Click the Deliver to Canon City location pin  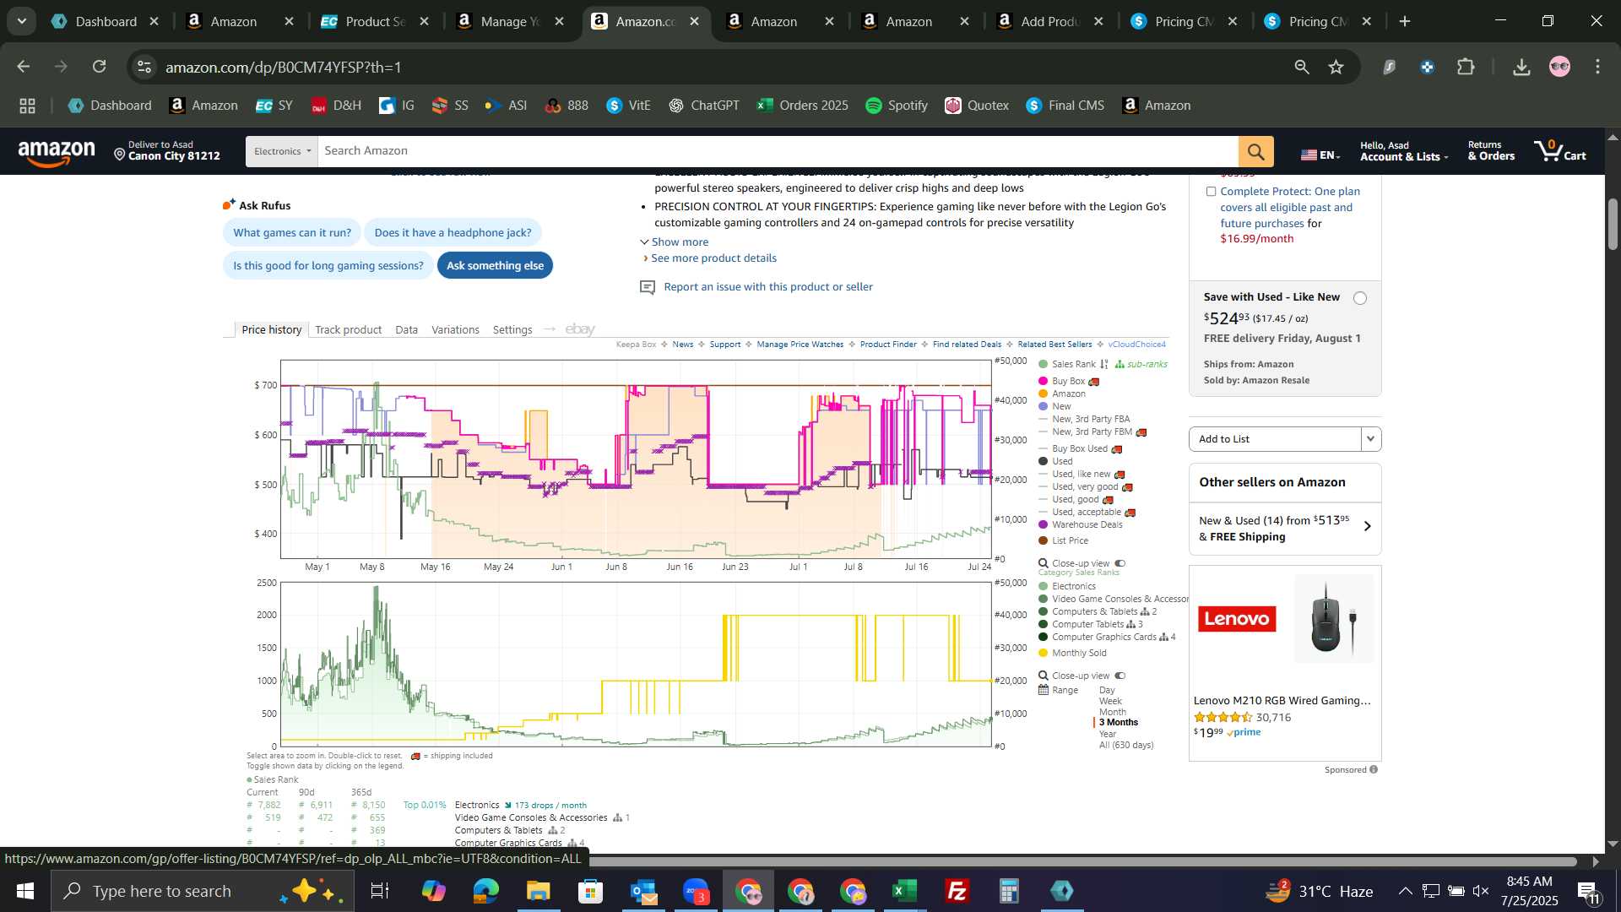pos(119,155)
